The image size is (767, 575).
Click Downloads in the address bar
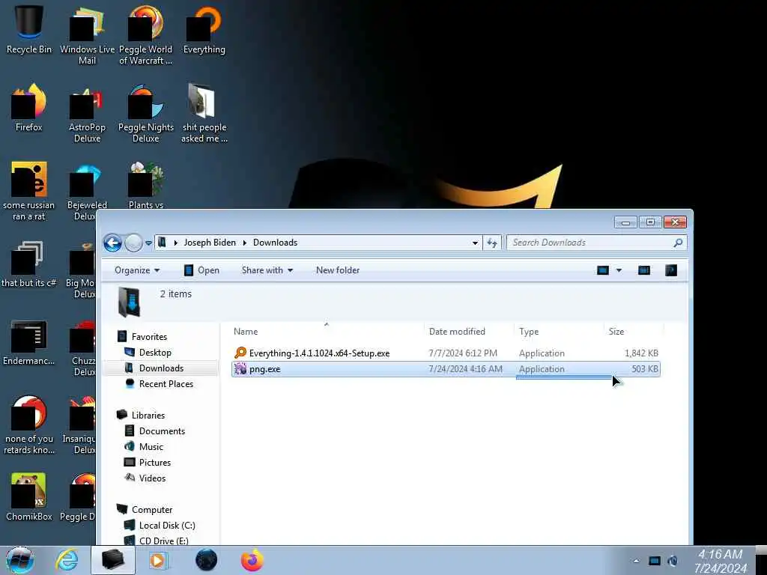[x=275, y=243]
